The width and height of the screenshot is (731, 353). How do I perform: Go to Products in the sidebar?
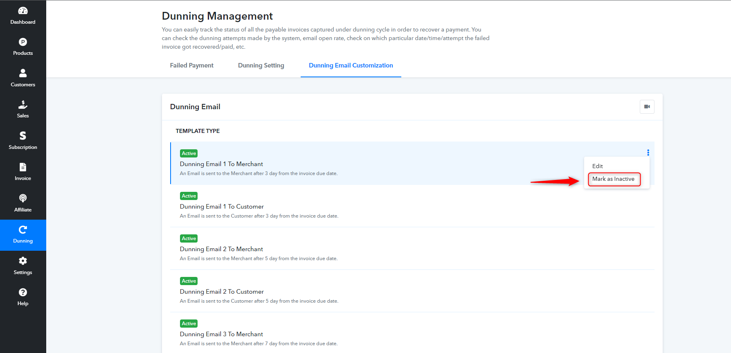23,42
